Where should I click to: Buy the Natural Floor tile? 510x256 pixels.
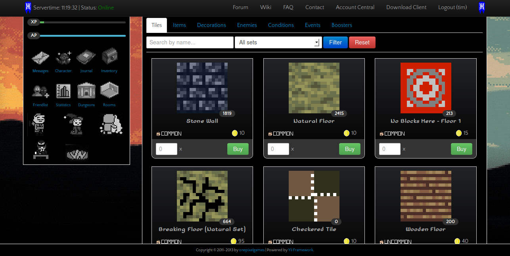pos(350,149)
